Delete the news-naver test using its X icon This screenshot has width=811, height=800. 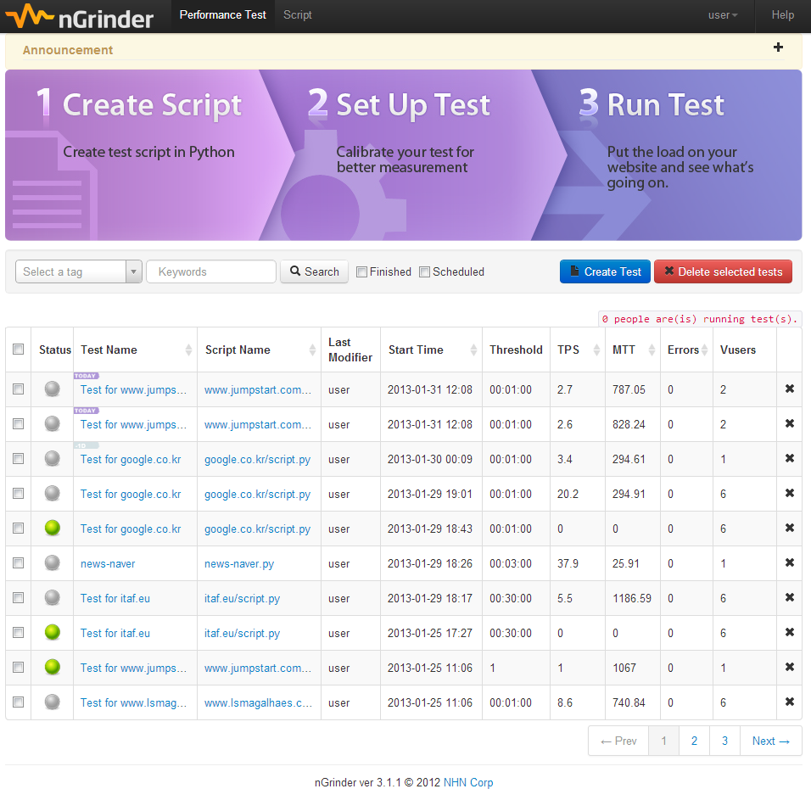[789, 562]
